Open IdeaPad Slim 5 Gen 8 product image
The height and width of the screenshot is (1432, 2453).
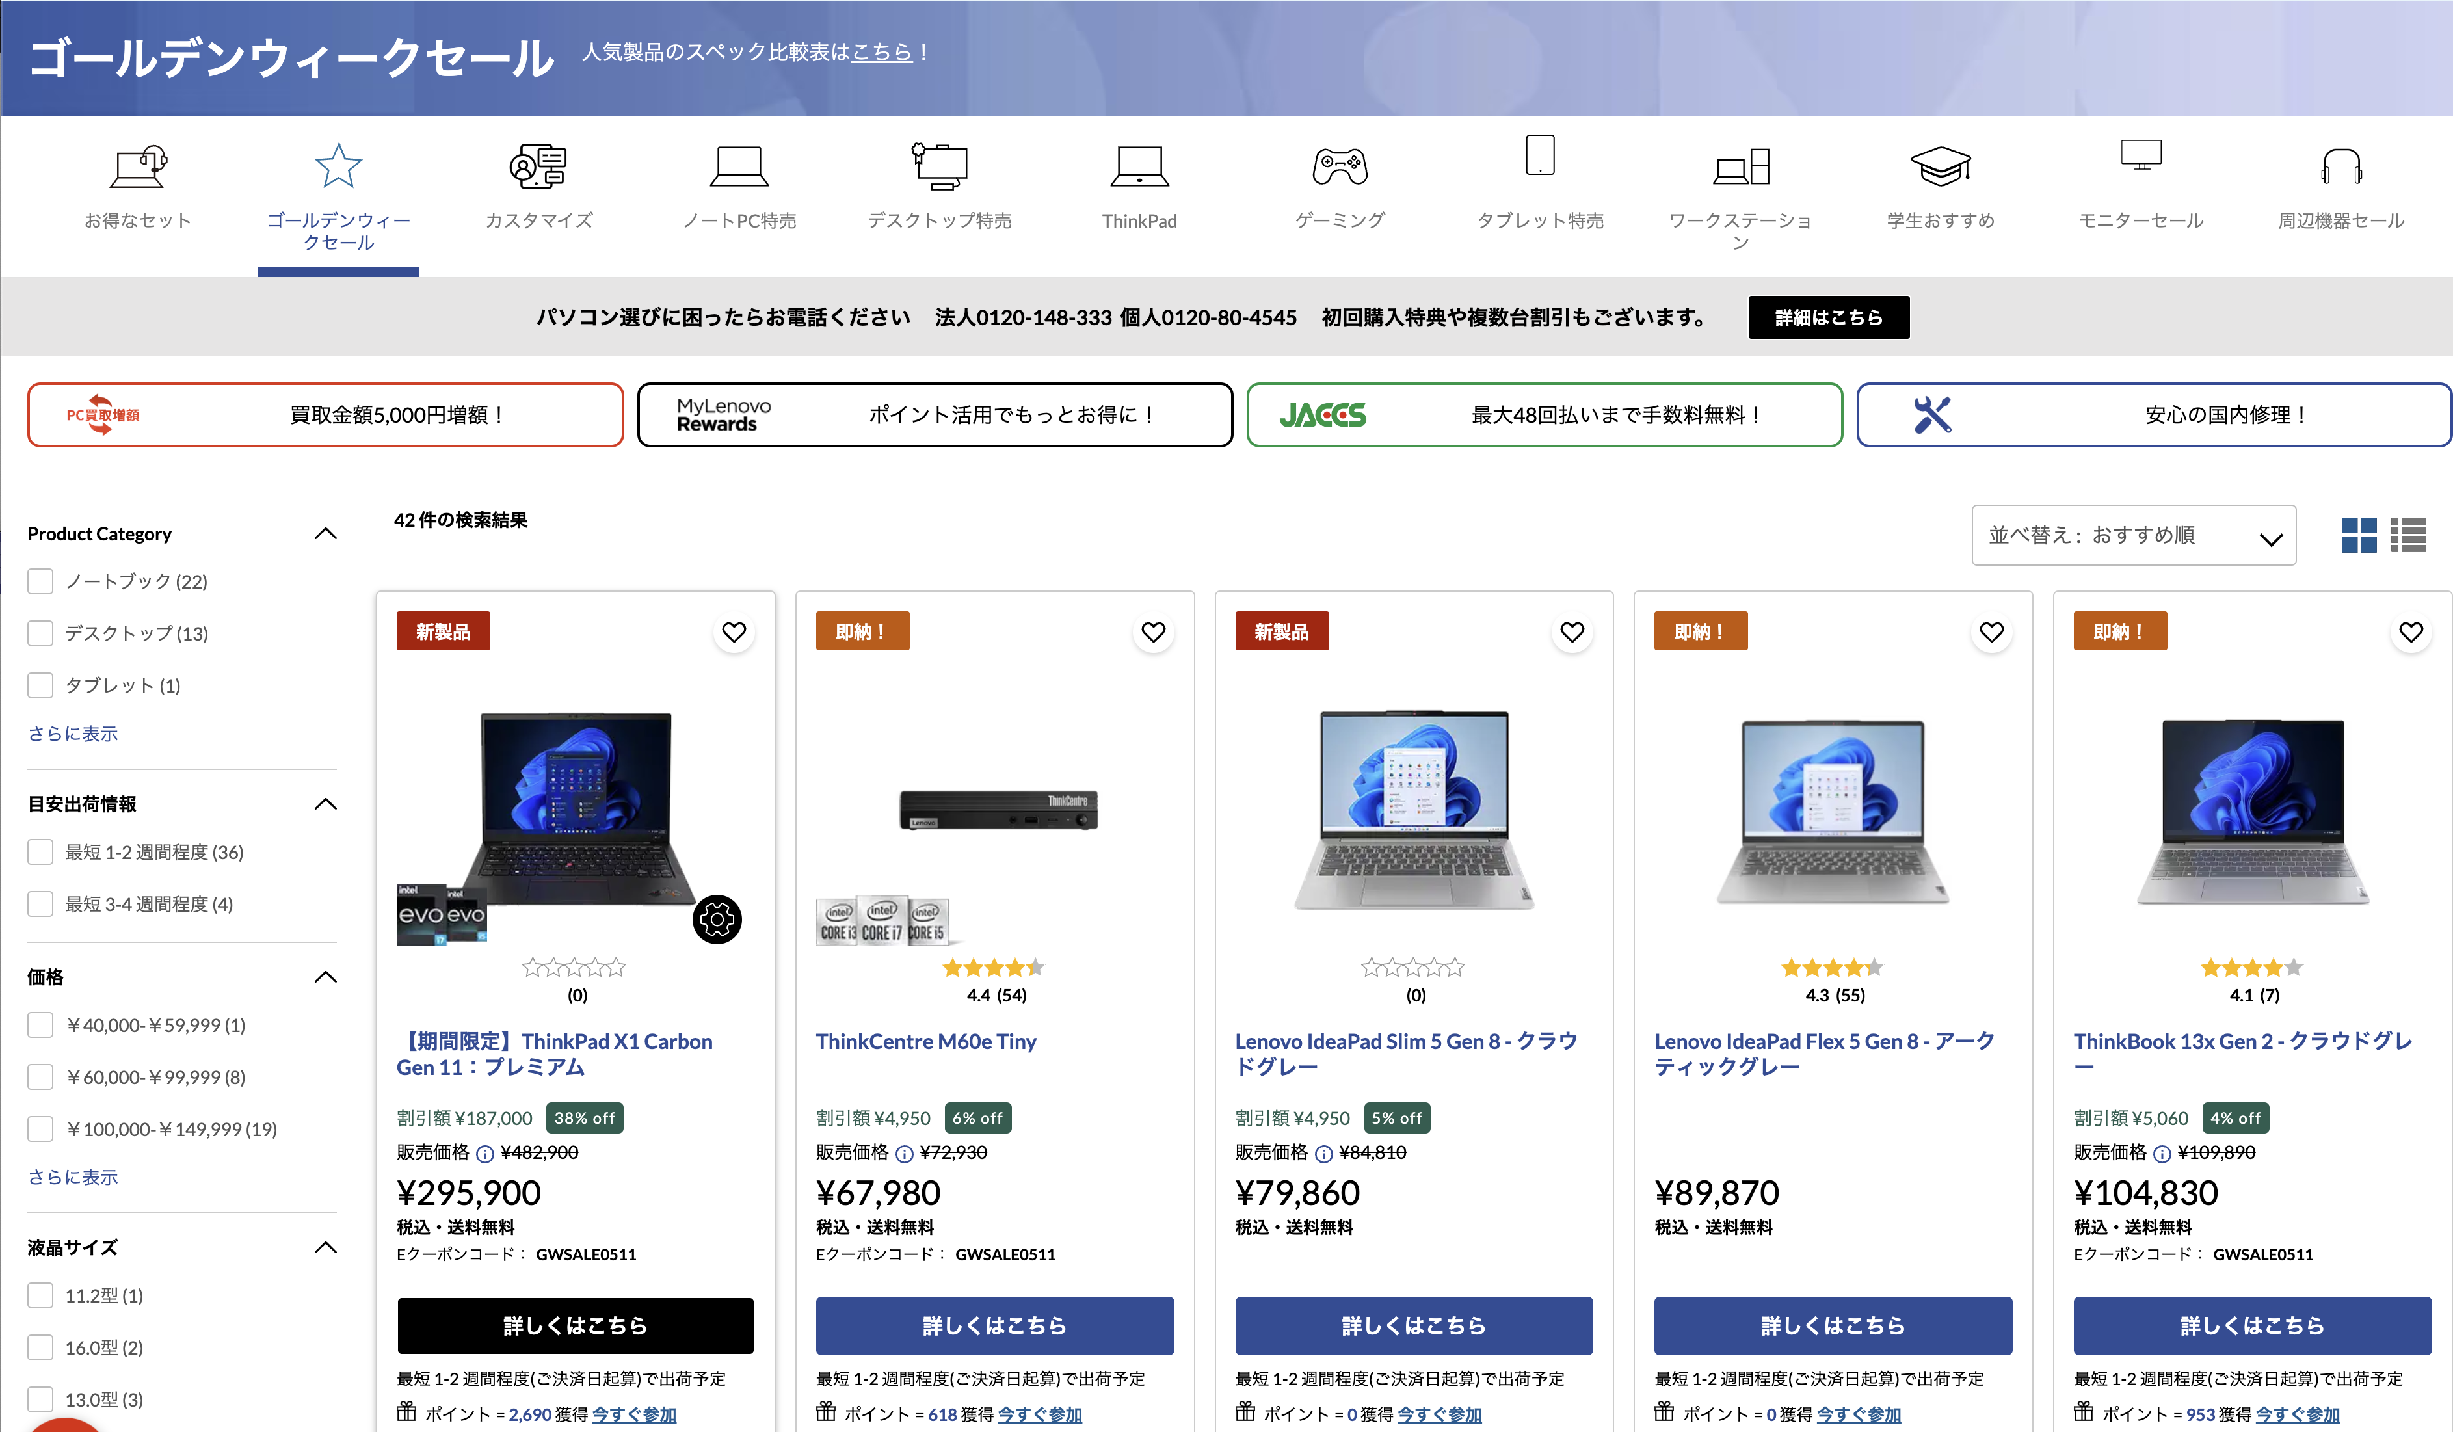[1414, 810]
